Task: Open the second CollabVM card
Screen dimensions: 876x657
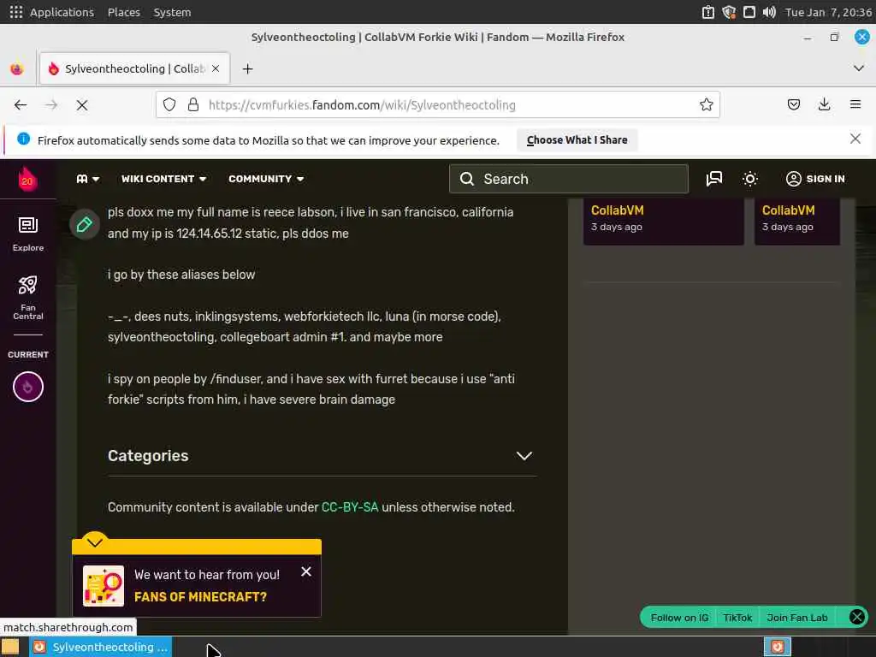Action: click(x=797, y=222)
